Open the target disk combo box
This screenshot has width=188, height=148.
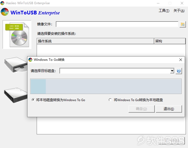(117, 71)
